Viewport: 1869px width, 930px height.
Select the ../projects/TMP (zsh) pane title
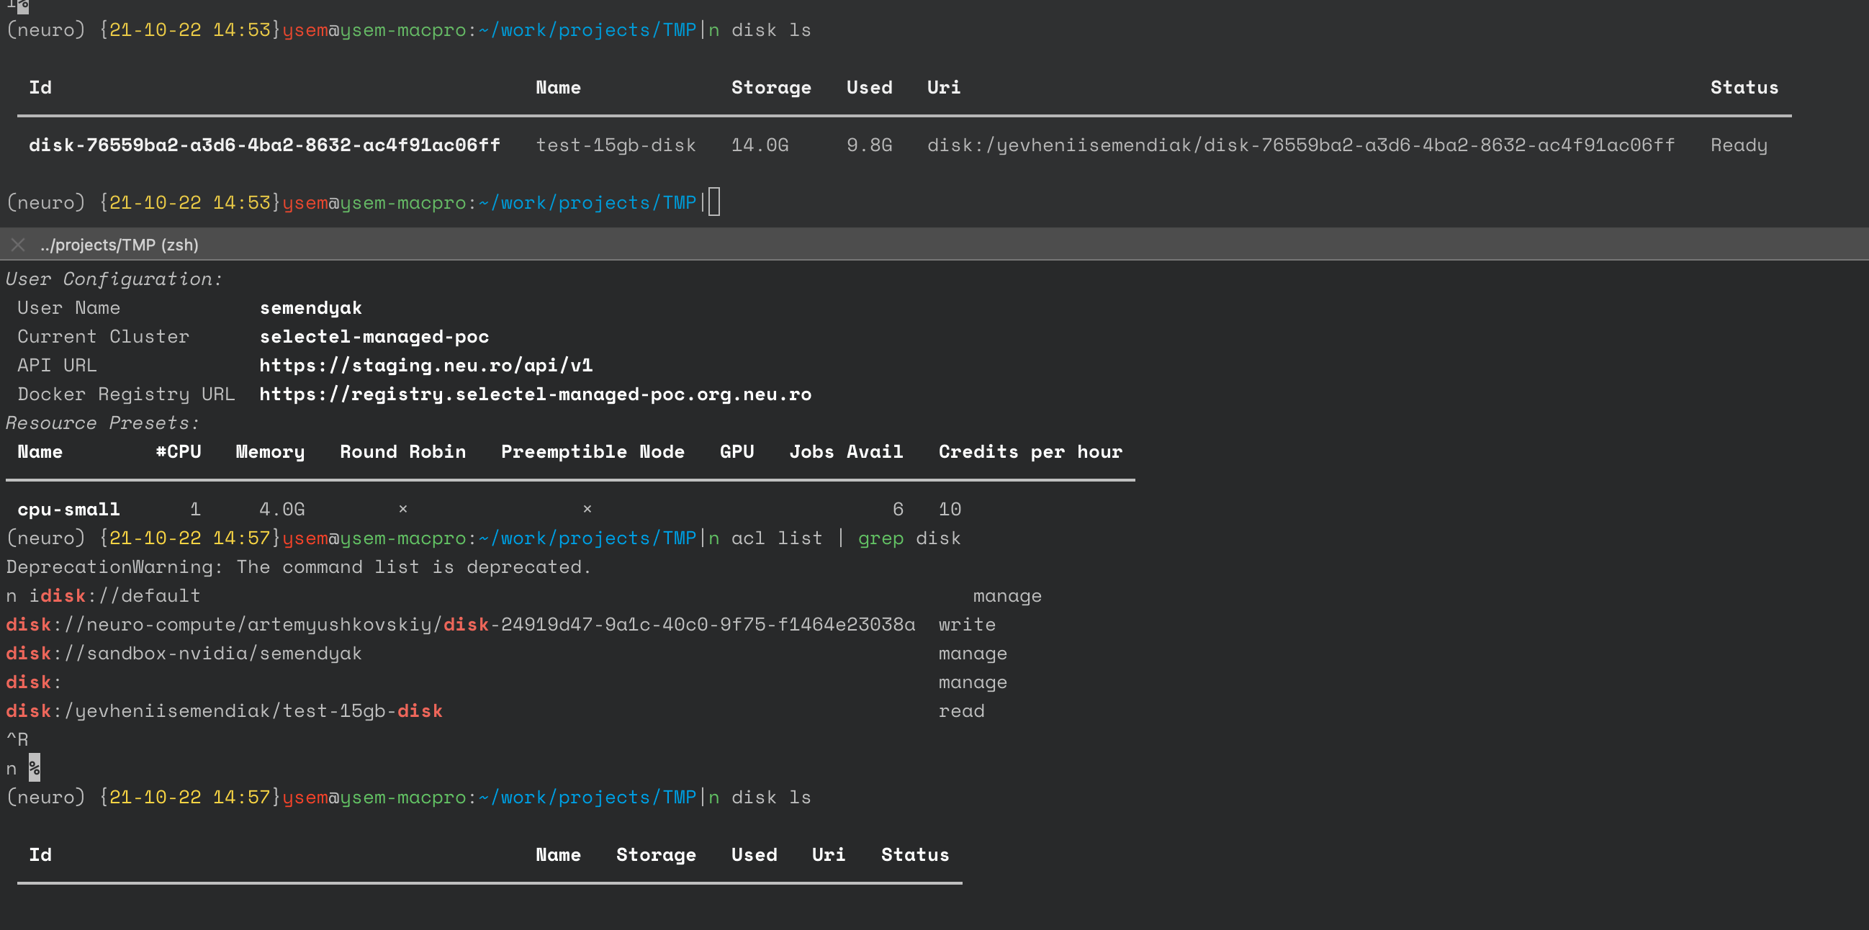[x=119, y=245]
